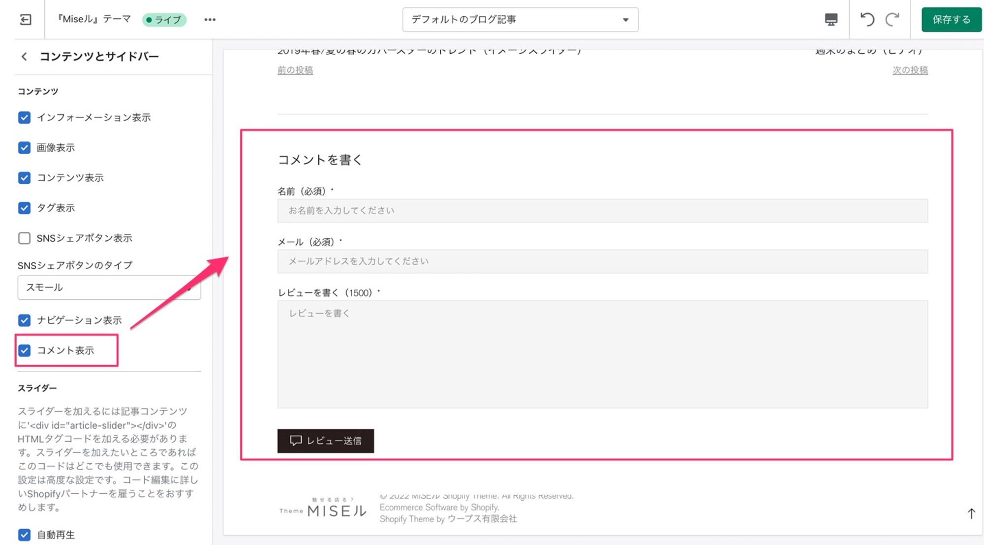
Task: Follow the 次の投稿 link
Action: click(910, 70)
